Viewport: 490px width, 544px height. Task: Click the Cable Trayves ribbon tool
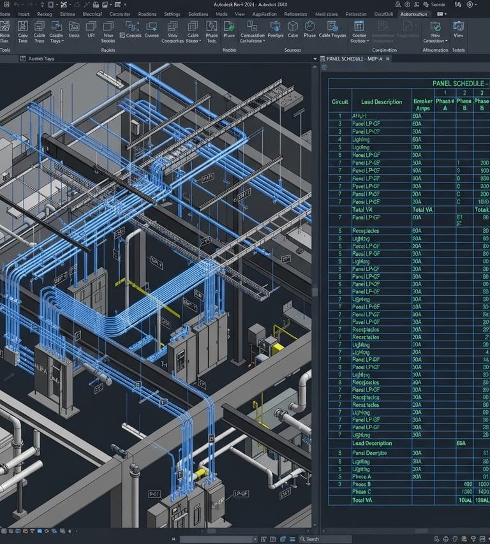[x=332, y=29]
